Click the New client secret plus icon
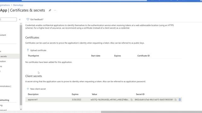This screenshot has width=202, height=113. 28,89
